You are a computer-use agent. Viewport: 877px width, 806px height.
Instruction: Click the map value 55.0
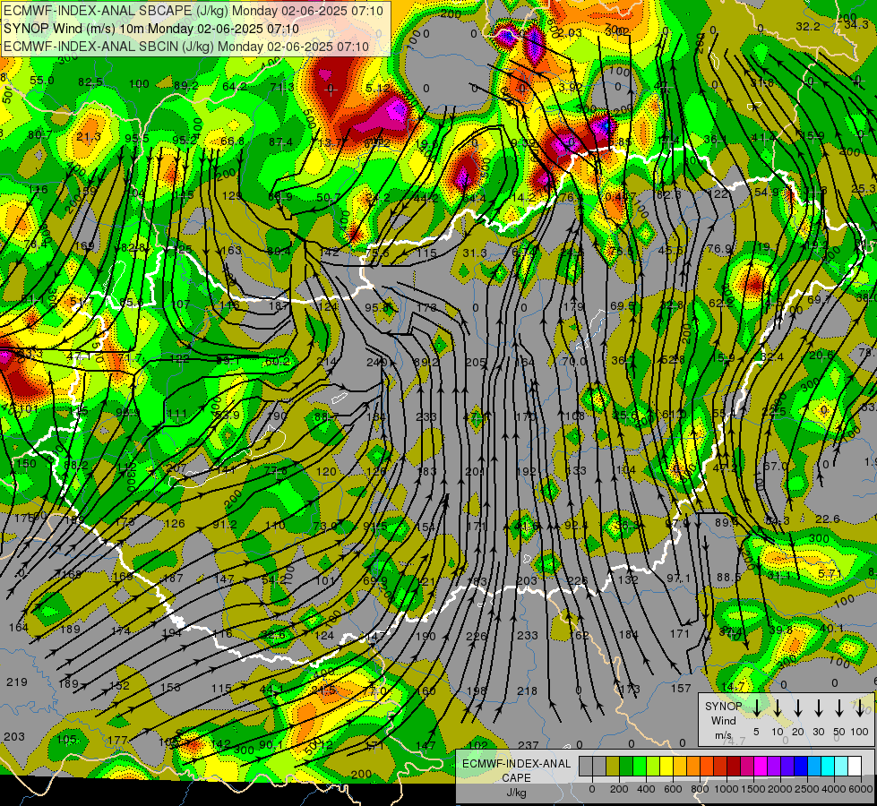pos(41,81)
